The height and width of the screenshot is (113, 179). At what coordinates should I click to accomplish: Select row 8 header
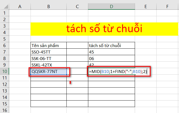click(4, 58)
